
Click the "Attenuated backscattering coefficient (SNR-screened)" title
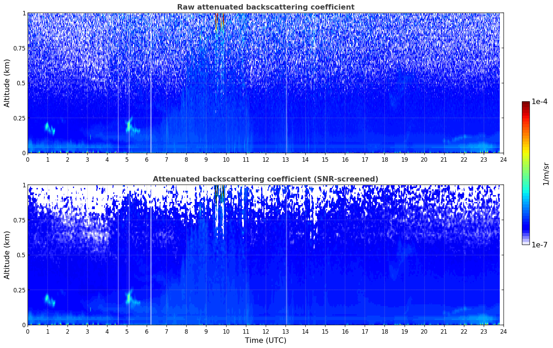click(265, 179)
